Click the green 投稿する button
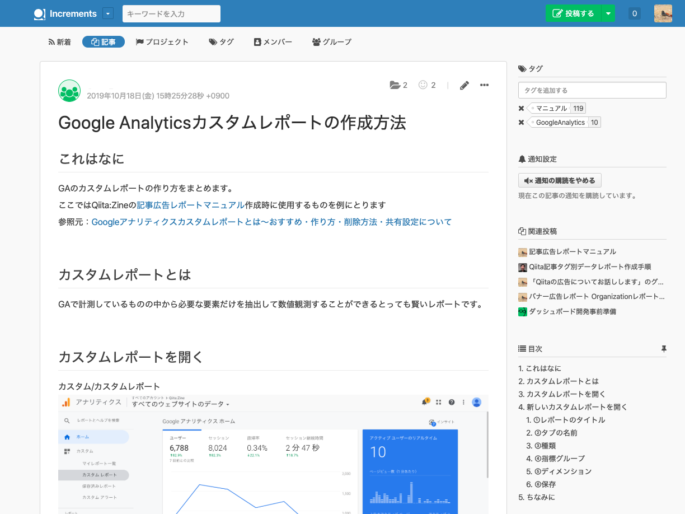 click(573, 13)
